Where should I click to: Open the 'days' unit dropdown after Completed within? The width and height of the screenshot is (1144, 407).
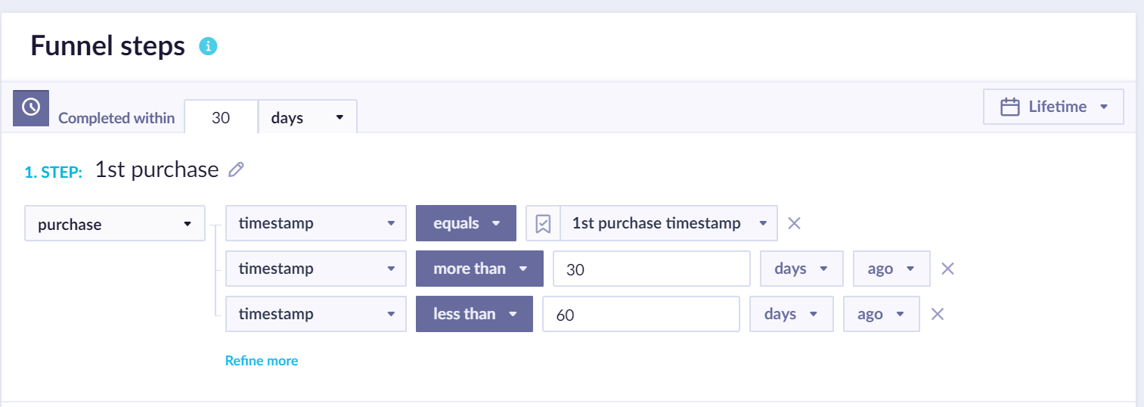click(307, 117)
